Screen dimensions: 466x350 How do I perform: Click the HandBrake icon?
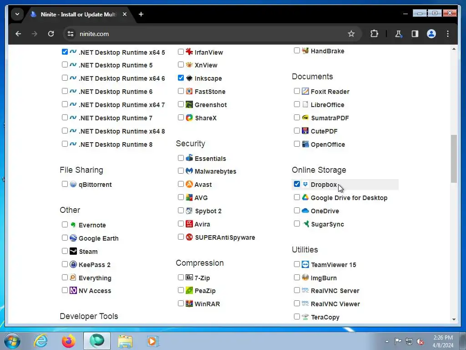(x=305, y=51)
